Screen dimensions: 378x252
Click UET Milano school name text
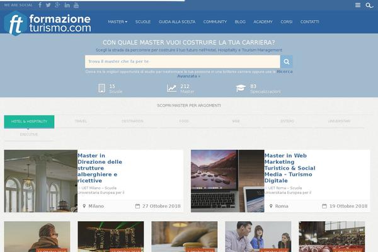101,190
